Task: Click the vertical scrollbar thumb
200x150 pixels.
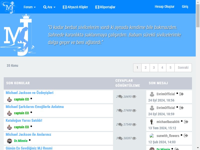Action: pyautogui.click(x=198, y=15)
